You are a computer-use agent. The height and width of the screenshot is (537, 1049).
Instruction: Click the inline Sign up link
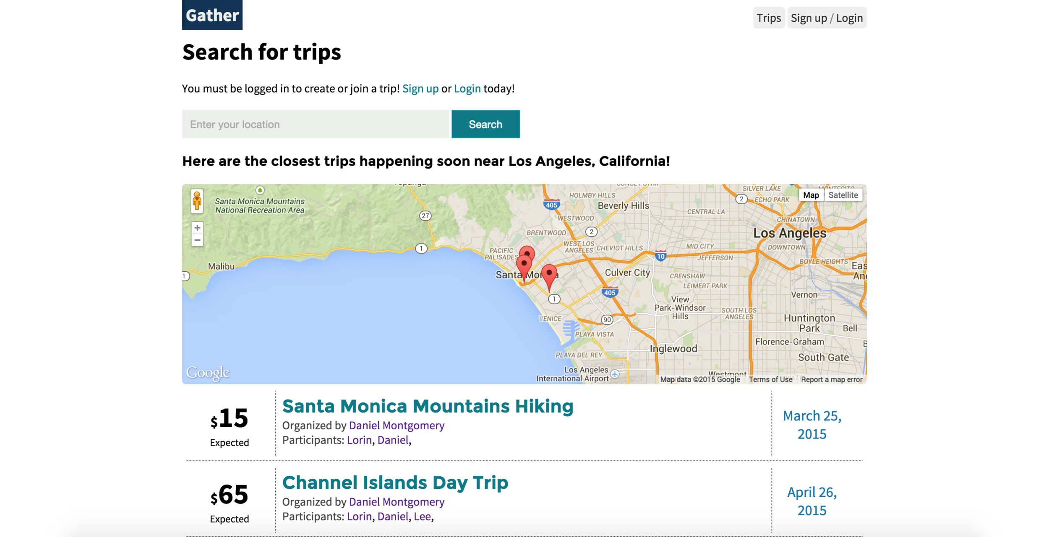click(x=420, y=88)
